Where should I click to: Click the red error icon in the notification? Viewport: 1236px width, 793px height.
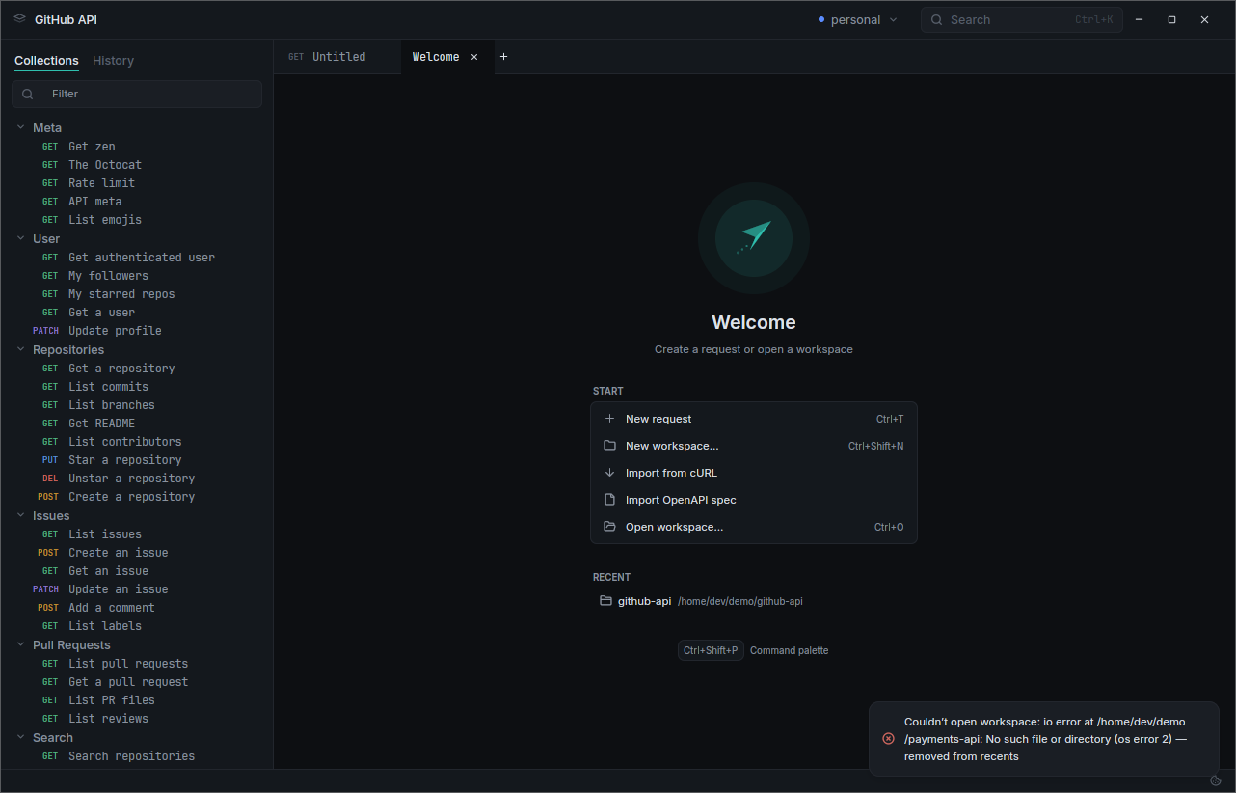tap(889, 739)
